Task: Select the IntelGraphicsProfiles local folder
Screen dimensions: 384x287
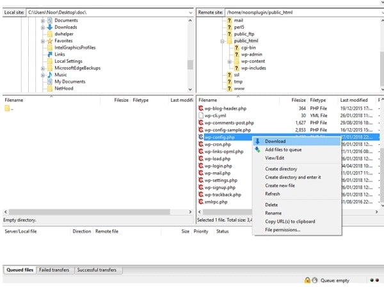Action: [x=75, y=47]
